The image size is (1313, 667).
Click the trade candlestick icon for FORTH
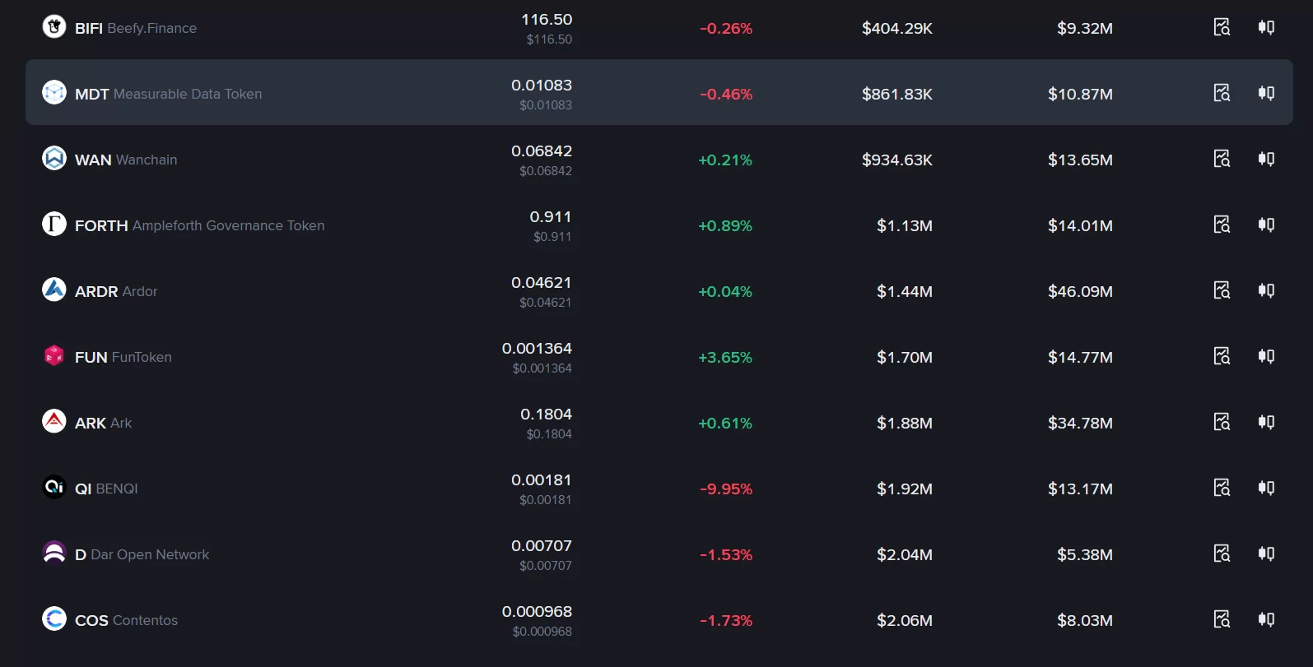pyautogui.click(x=1266, y=225)
